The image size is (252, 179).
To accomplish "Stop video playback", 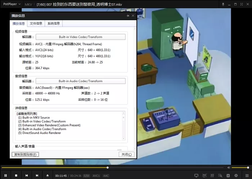I will (16, 175).
